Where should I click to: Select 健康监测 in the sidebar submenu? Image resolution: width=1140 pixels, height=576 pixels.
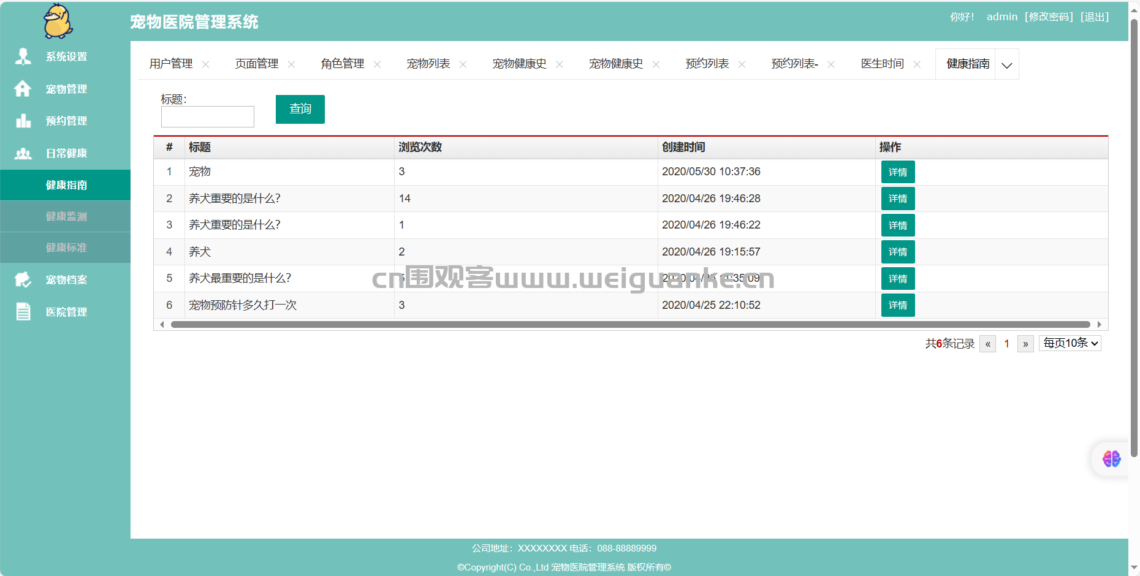click(66, 216)
